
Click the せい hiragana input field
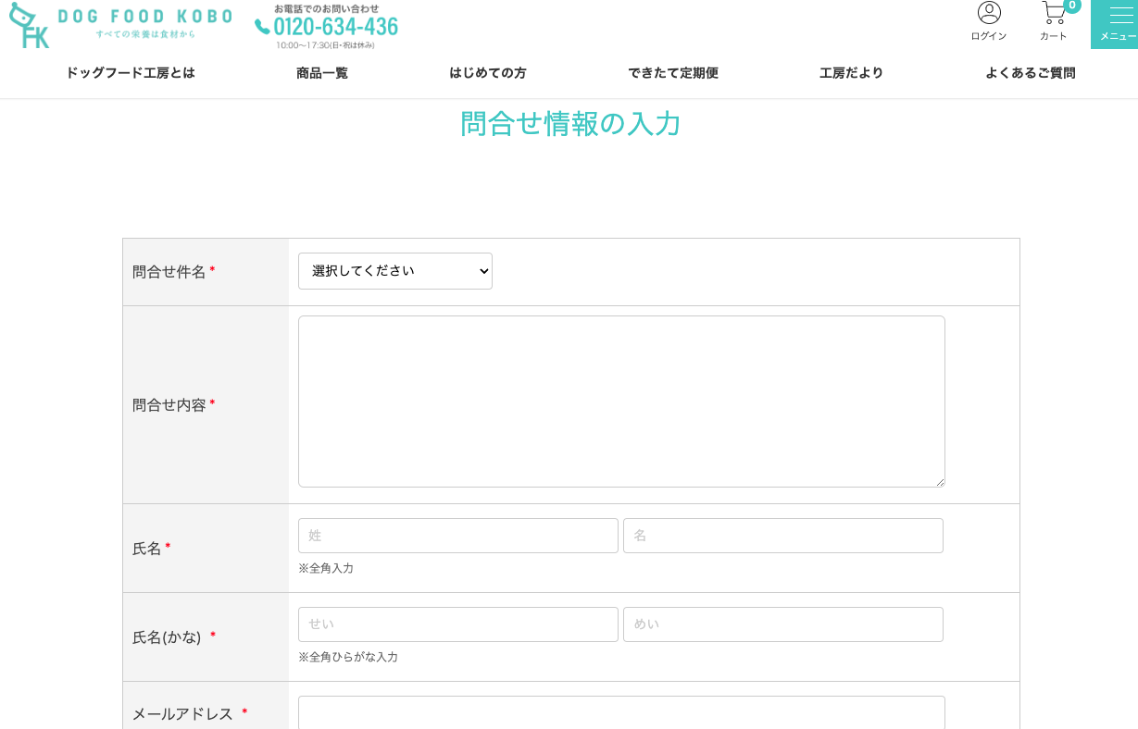tap(457, 624)
